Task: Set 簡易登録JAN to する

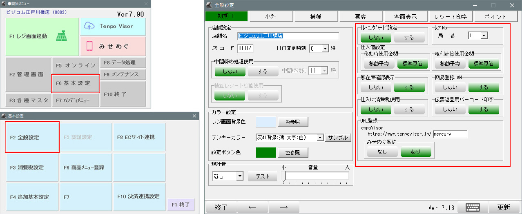Action: [484, 87]
